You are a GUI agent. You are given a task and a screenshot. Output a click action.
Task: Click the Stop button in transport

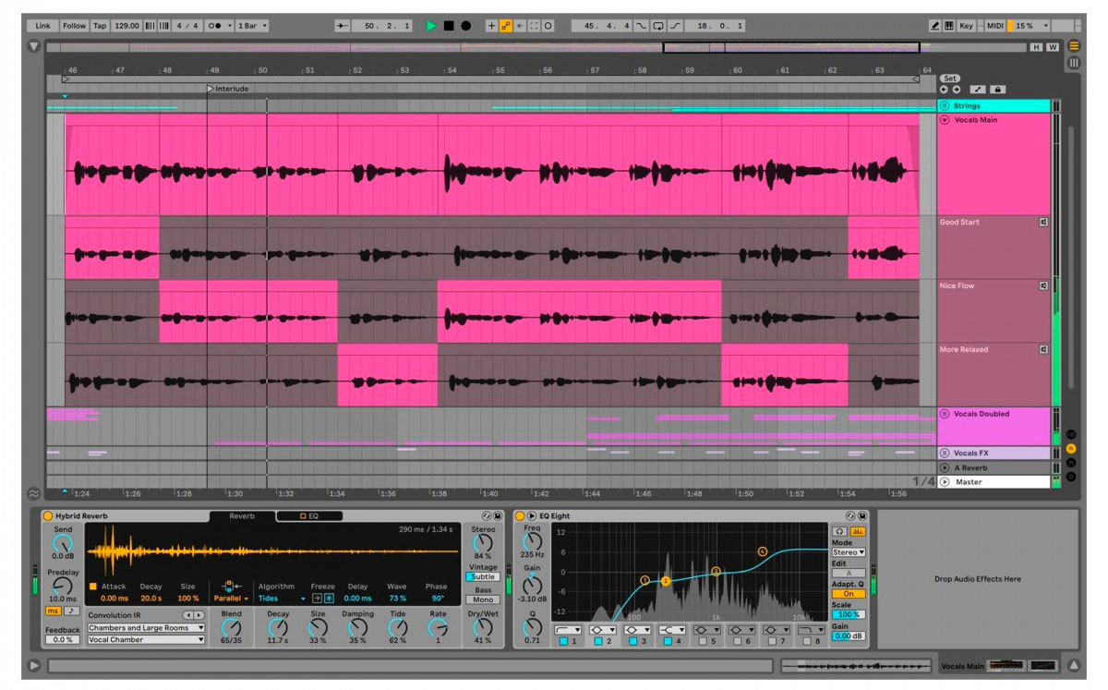(x=449, y=26)
